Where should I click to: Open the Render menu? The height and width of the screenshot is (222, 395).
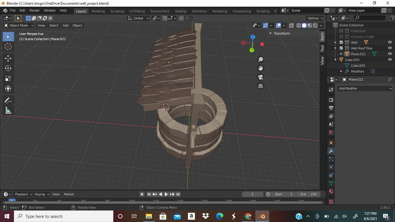(34, 10)
